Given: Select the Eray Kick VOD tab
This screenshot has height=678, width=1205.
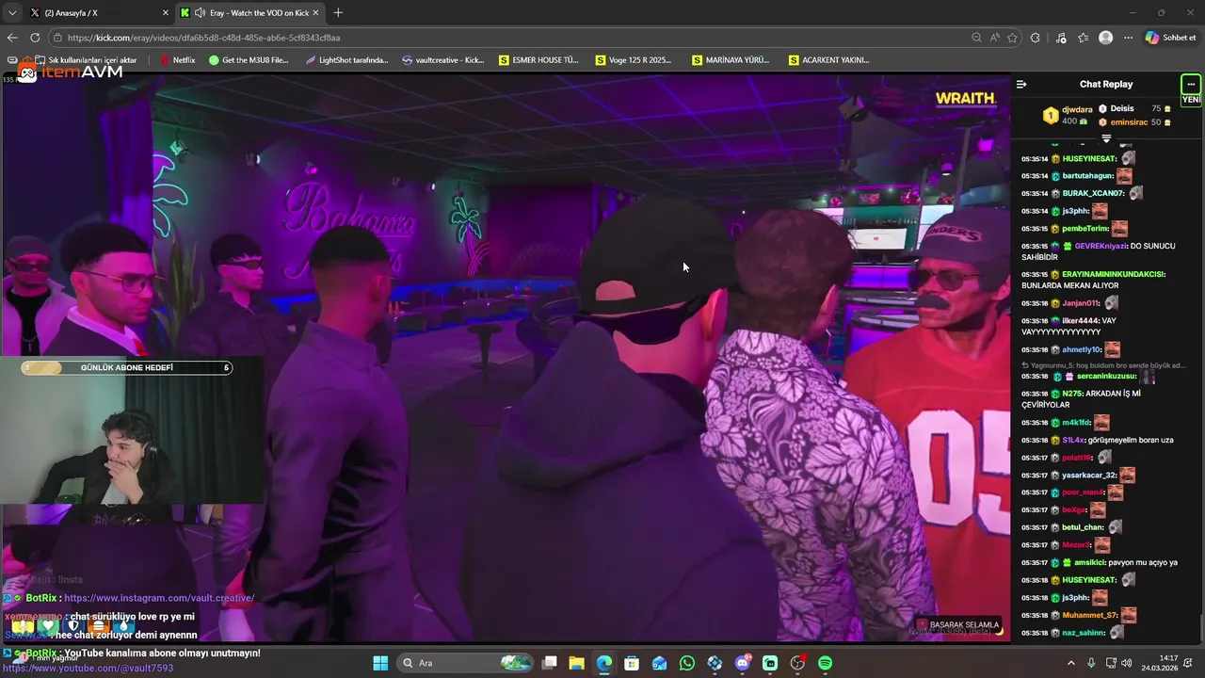Looking at the screenshot, I should point(249,12).
